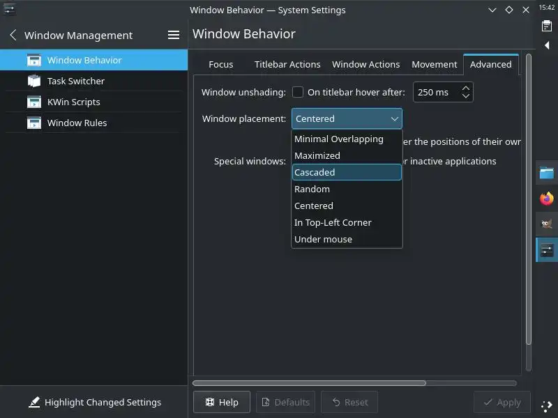Click the KWin Scripts sidebar icon
This screenshot has width=558, height=418.
click(x=34, y=102)
